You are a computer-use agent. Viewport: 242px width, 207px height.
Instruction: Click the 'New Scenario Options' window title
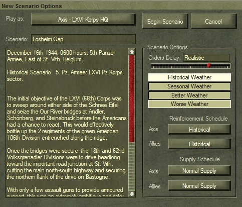(x=32, y=6)
